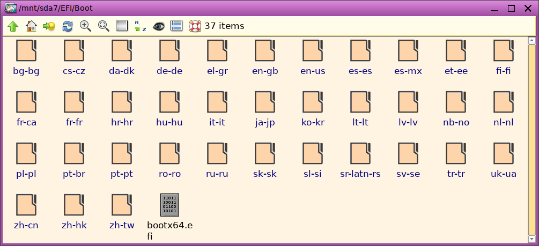This screenshot has width=539, height=246.
Task: Select the sk-sk folder
Action: coord(265,160)
